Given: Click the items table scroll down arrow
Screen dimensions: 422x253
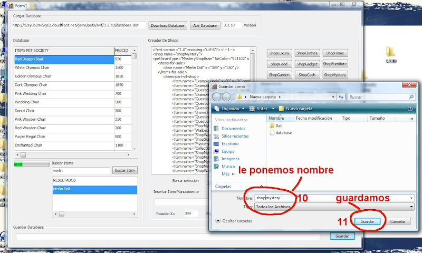Looking at the screenshot, I should click(135, 149).
